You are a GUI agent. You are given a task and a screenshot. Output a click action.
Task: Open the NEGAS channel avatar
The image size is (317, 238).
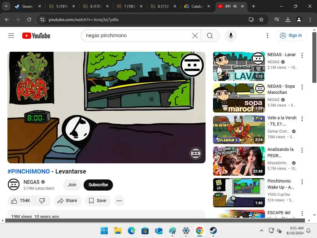coord(14,185)
